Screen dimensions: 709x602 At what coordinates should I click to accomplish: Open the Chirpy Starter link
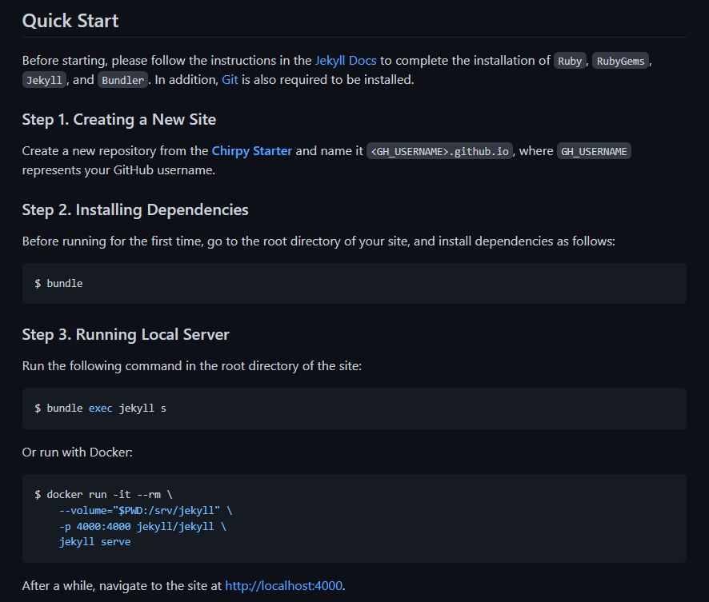pos(252,151)
